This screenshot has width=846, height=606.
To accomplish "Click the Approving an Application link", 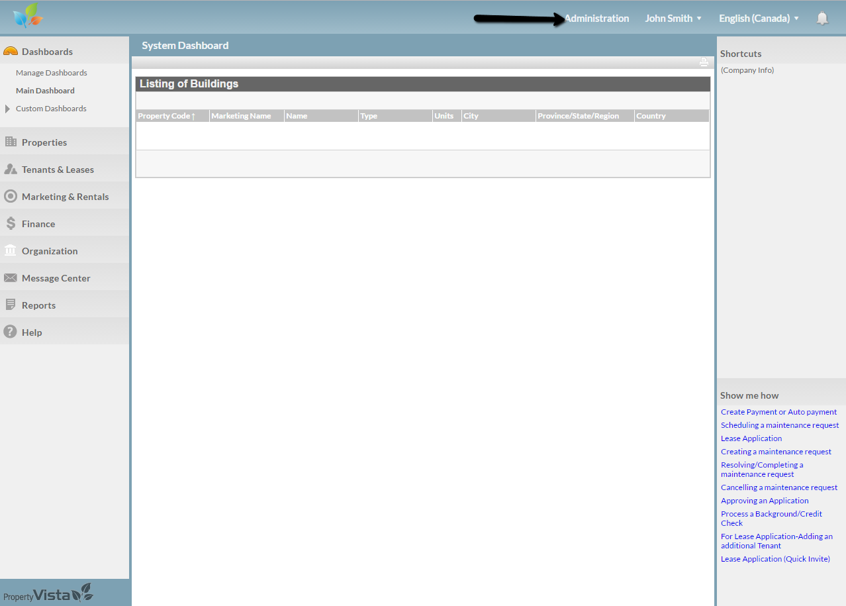I will 765,501.
